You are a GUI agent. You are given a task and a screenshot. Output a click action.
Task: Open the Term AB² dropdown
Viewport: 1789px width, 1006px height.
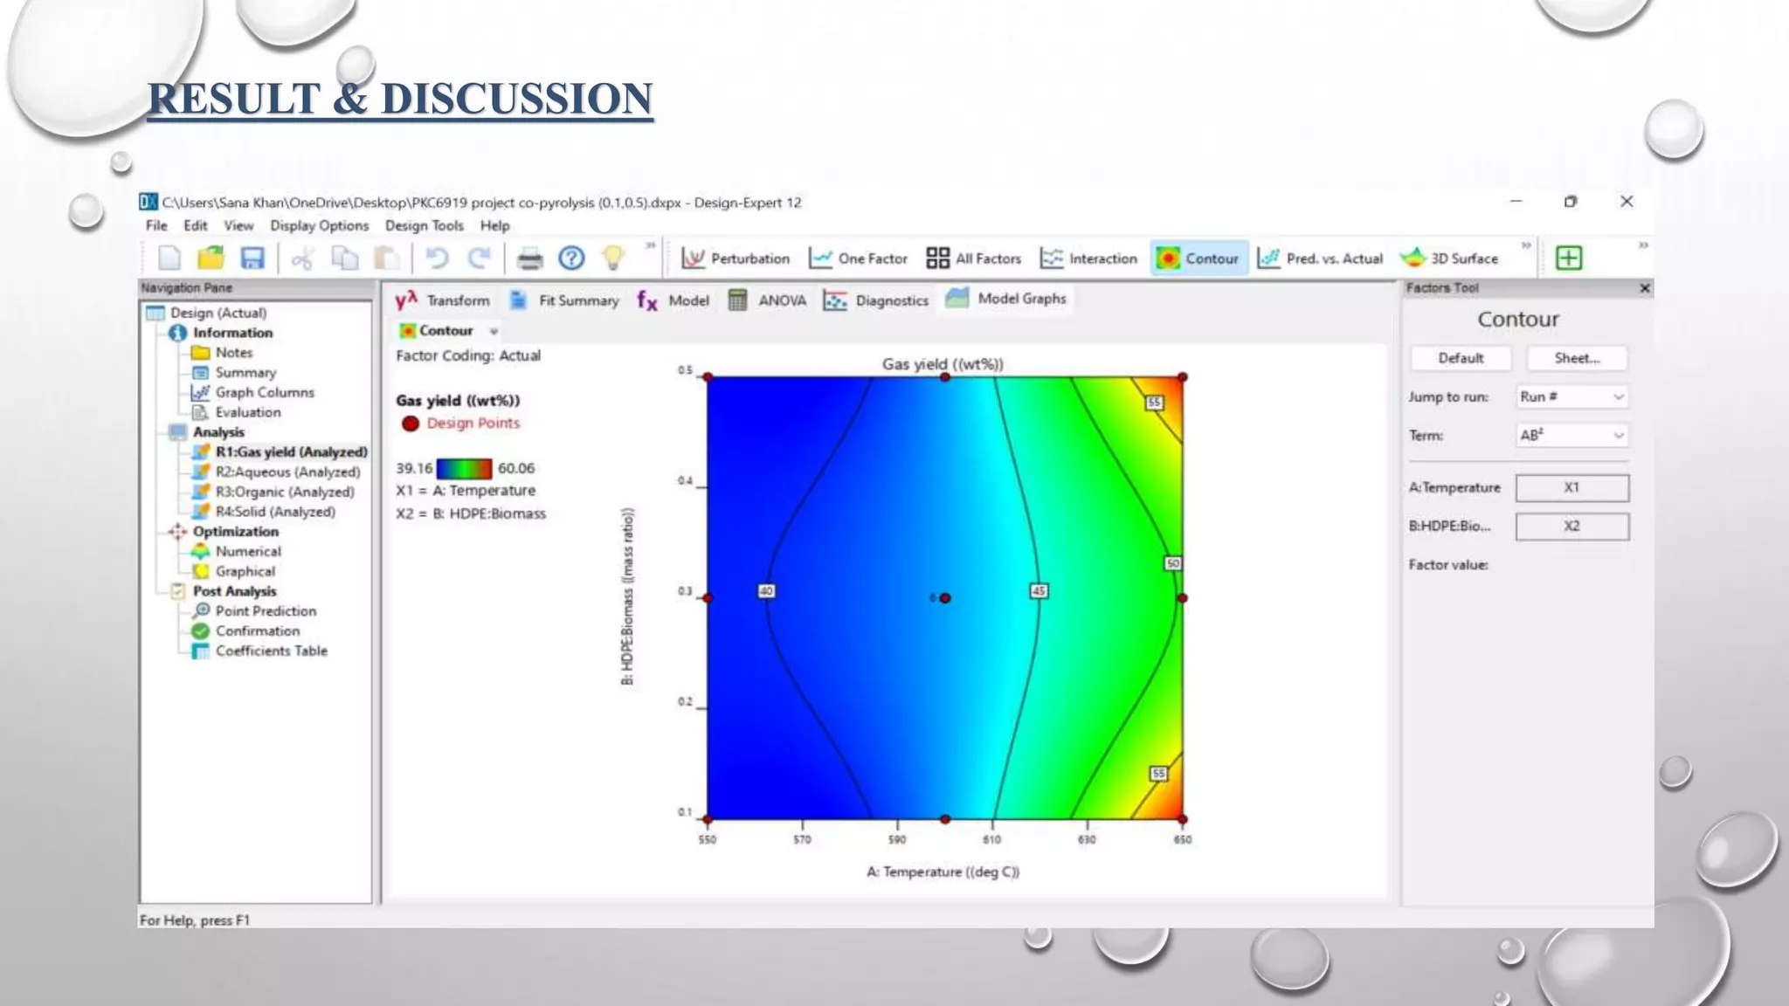(x=1571, y=436)
